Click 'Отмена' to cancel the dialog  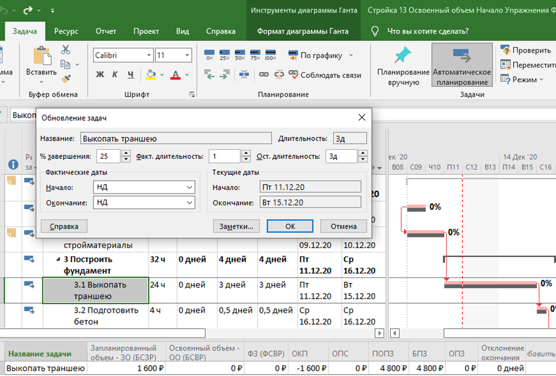click(x=344, y=226)
